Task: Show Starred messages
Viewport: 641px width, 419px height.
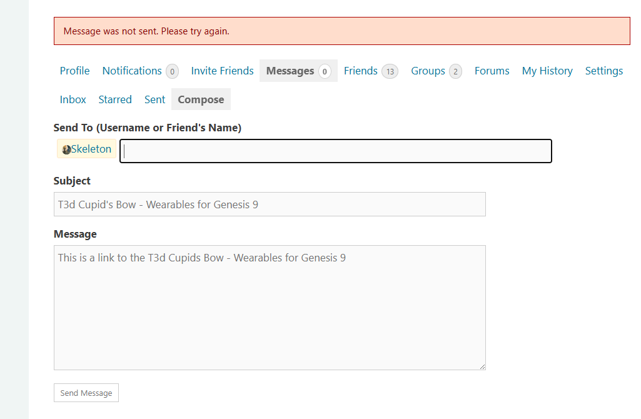Action: [115, 99]
